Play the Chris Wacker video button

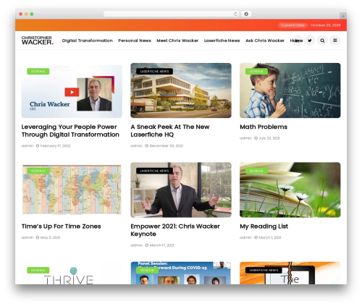tap(72, 92)
